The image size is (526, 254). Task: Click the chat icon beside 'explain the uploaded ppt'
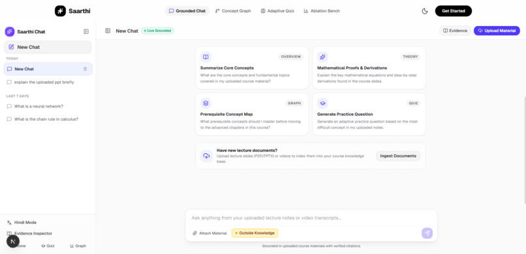click(9, 82)
